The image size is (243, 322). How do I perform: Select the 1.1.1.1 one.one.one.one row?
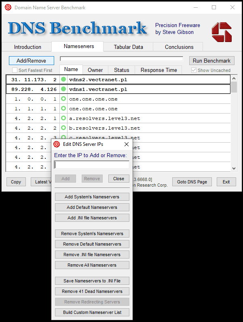118,108
